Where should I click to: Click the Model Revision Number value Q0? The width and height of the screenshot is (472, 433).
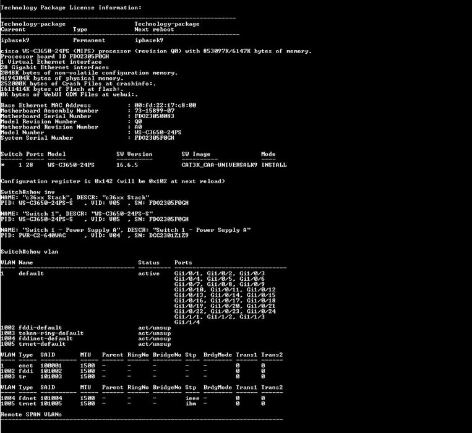[138, 122]
